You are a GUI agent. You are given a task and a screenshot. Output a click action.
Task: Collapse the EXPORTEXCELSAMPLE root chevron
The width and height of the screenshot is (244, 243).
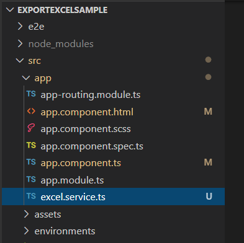[10, 10]
